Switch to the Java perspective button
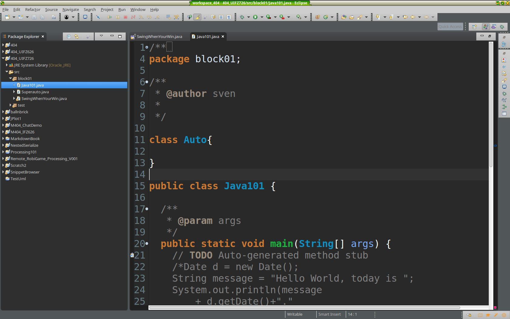The image size is (510, 319). tap(486, 27)
